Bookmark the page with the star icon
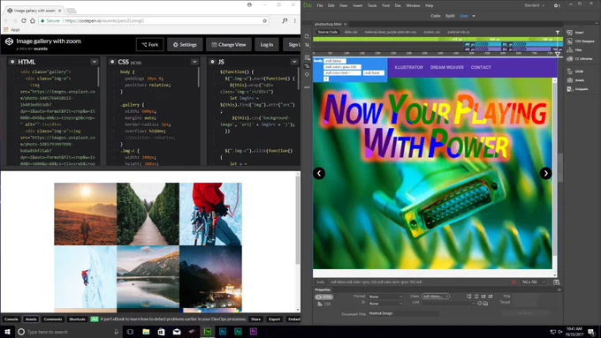The height and width of the screenshot is (338, 601). click(x=265, y=20)
